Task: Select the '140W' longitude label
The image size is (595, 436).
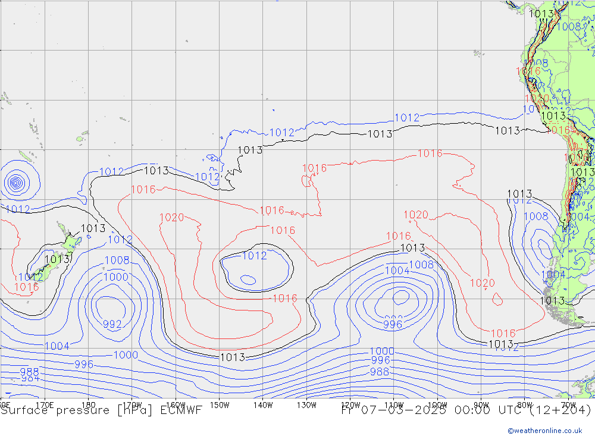Action: click(263, 405)
